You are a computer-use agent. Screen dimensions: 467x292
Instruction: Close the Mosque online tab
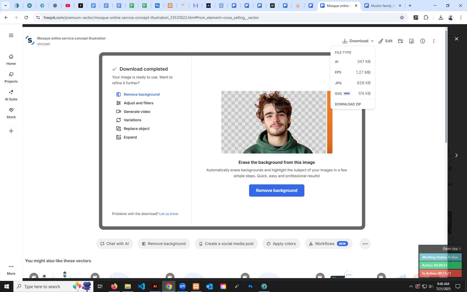tap(356, 6)
